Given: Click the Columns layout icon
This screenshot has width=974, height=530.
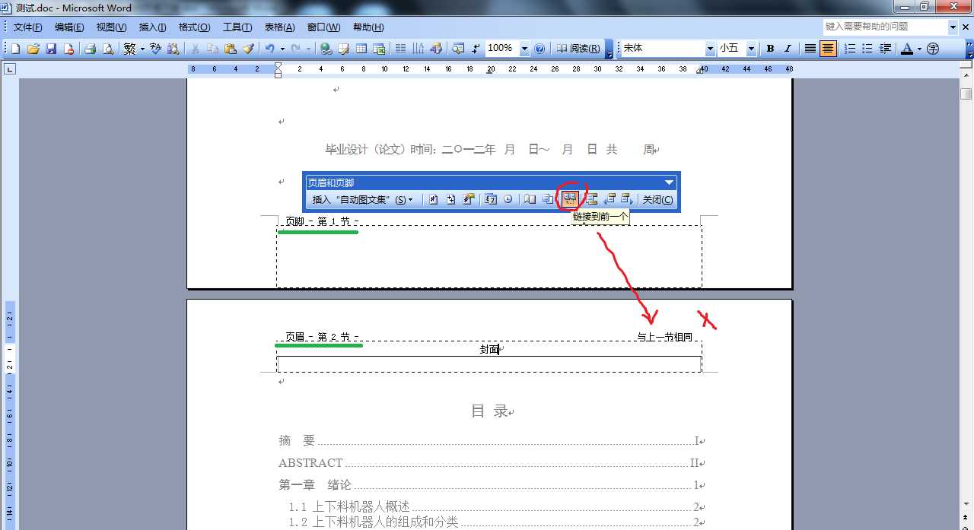Looking at the screenshot, I should pos(400,49).
